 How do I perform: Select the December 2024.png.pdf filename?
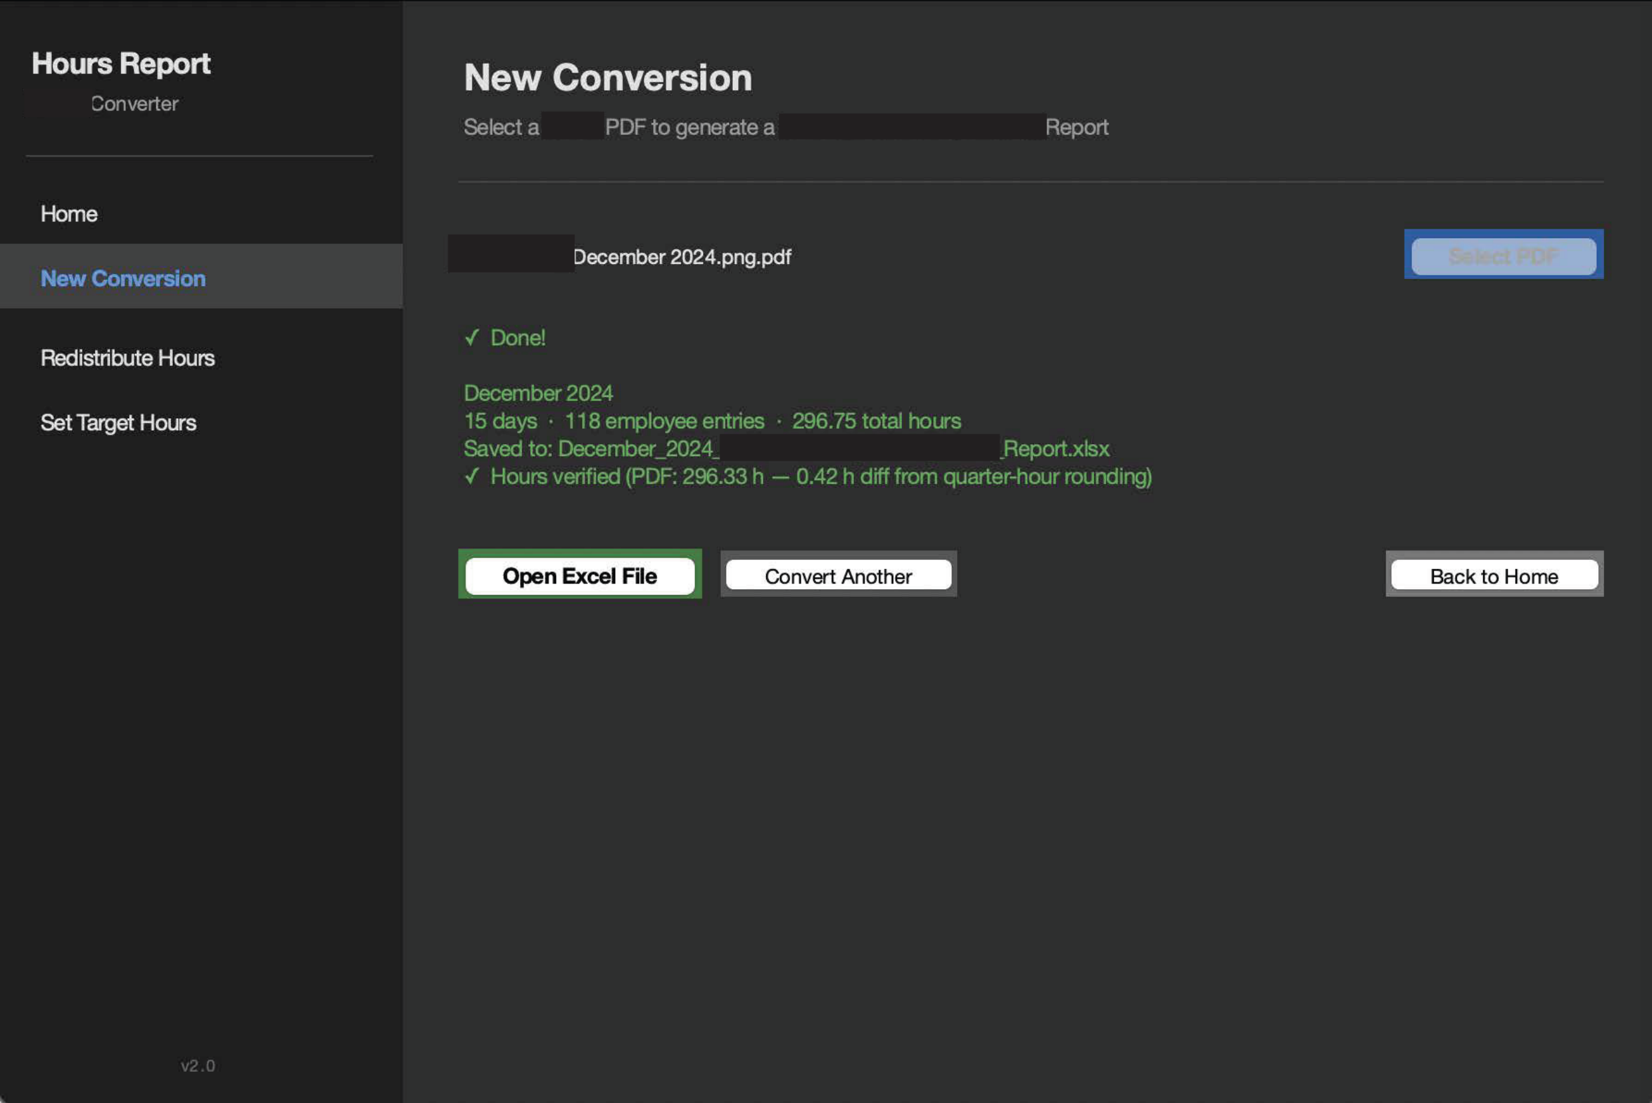point(681,257)
